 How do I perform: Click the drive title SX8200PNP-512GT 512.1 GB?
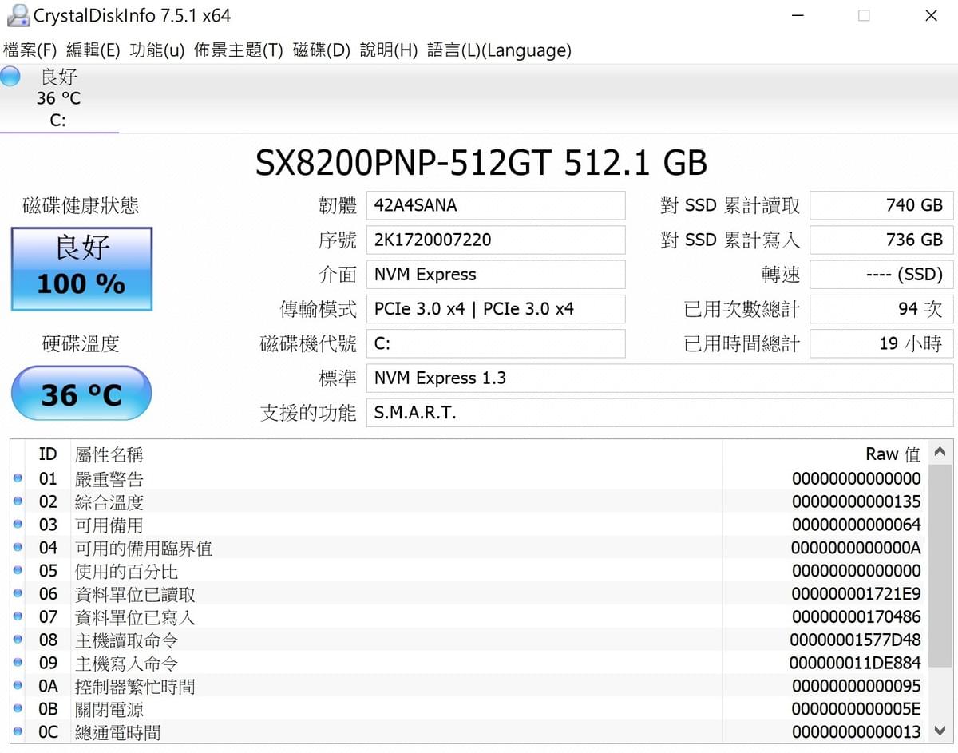481,163
